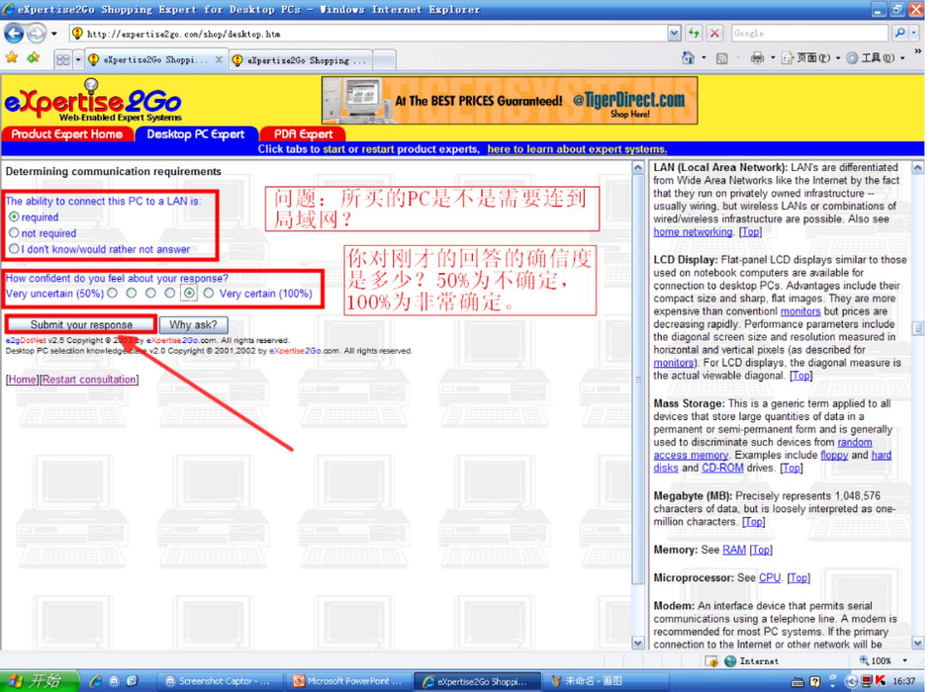
Task: Click the "Restart consultation" link
Action: pos(89,380)
